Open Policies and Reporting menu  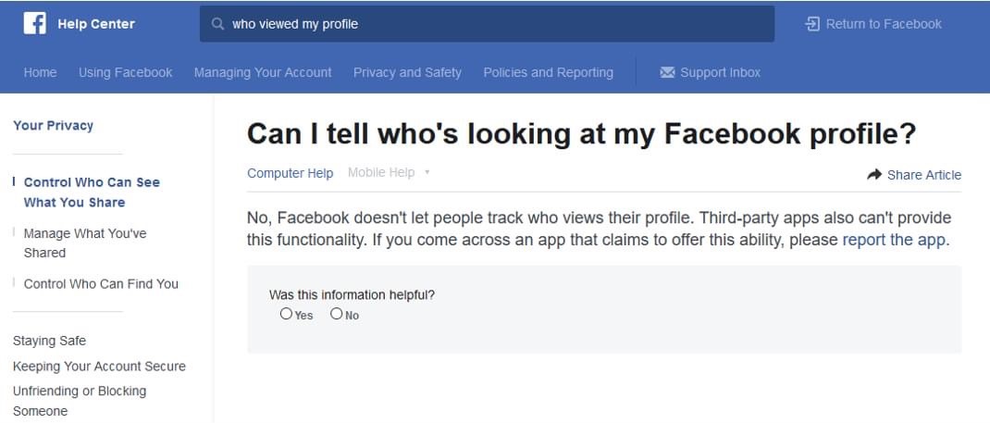pyautogui.click(x=548, y=72)
